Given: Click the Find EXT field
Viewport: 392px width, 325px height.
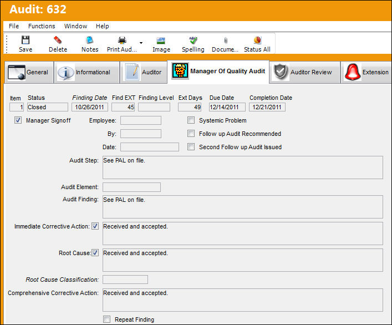Looking at the screenshot, I should point(123,107).
